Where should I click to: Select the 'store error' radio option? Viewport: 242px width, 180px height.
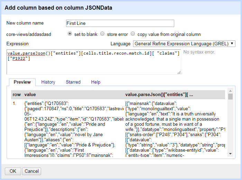(102, 34)
